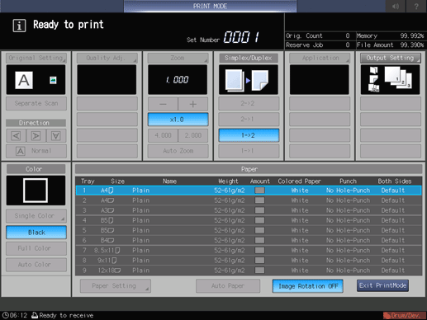
Task: Open the Original Setting menu
Action: pos(36,58)
